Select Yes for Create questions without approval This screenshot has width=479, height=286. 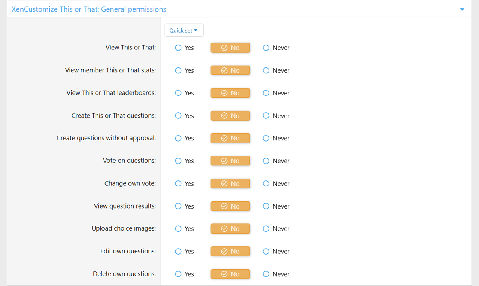[x=184, y=138]
